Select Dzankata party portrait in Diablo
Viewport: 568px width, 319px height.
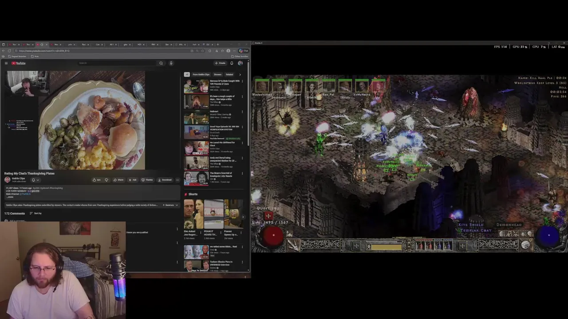(x=279, y=85)
